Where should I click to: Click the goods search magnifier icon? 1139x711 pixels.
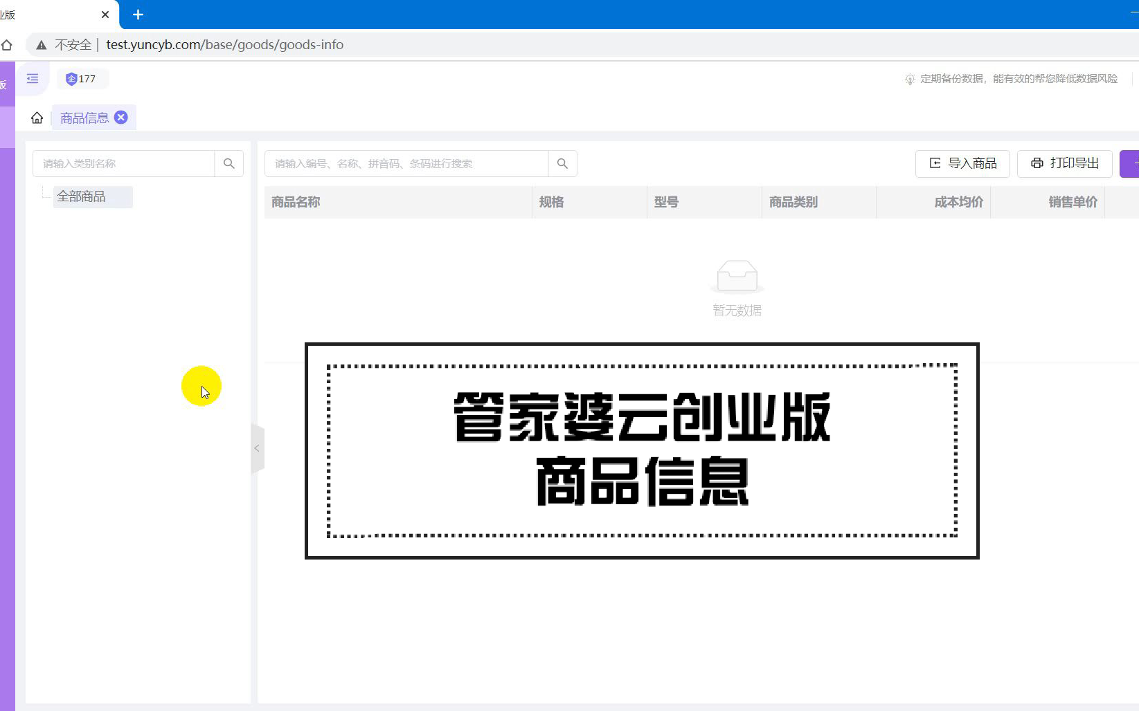(x=562, y=164)
